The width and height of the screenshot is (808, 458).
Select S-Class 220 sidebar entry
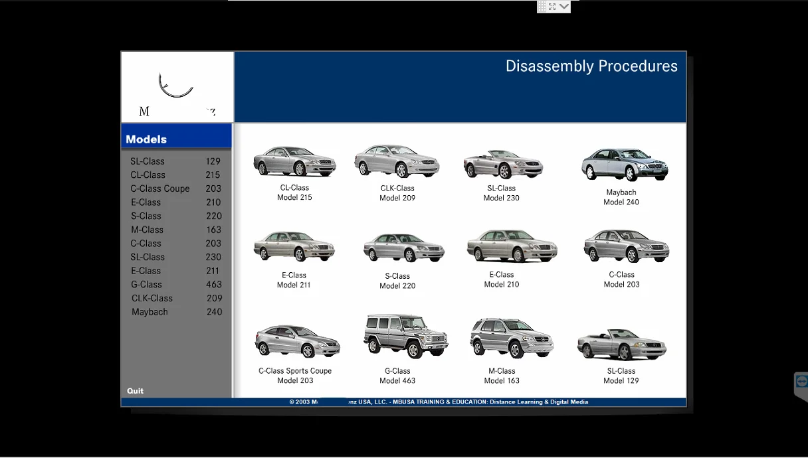(175, 216)
